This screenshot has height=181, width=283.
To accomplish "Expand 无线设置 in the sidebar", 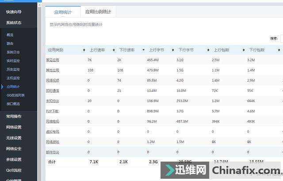I will (x=14, y=138).
